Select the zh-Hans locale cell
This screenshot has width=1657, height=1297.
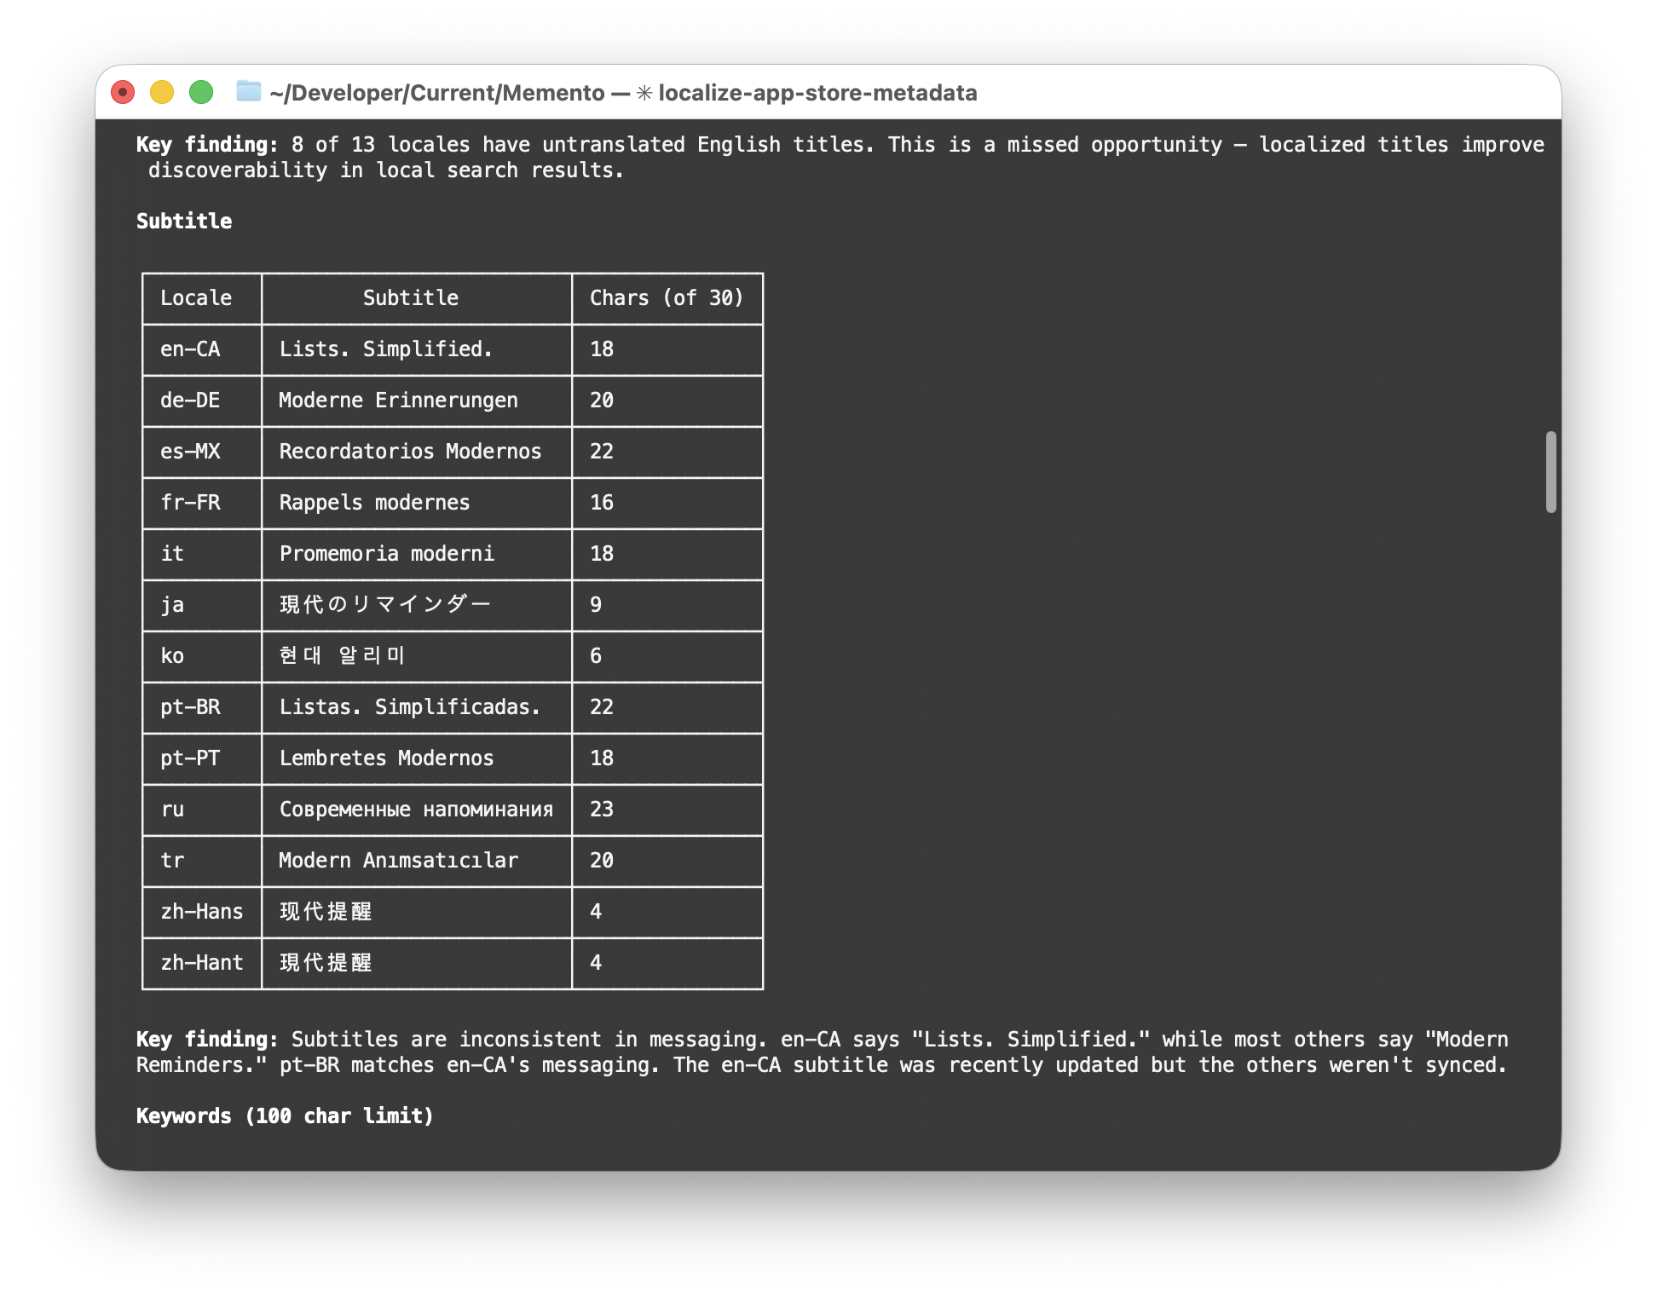point(201,912)
